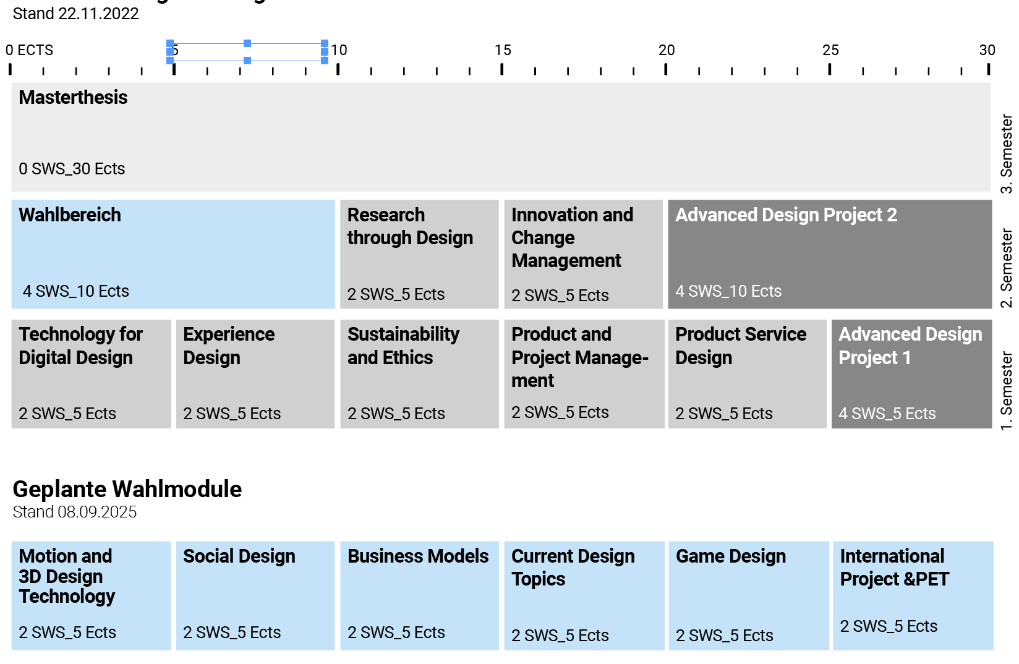Select Technology for Digital Design module
Viewport: 1019px width, 664px height.
coord(91,373)
